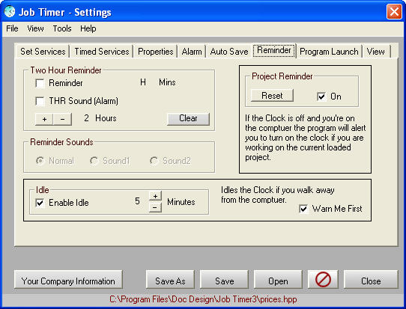Uncheck Enable Idle

[40, 203]
